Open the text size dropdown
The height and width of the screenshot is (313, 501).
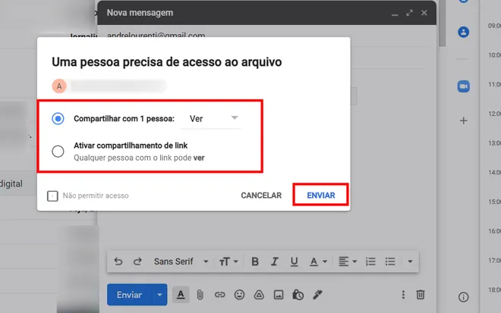click(228, 261)
